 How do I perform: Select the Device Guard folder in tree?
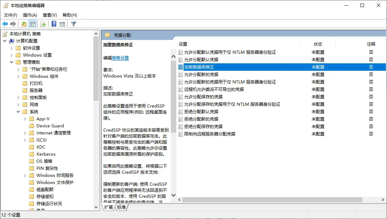tap(50, 126)
